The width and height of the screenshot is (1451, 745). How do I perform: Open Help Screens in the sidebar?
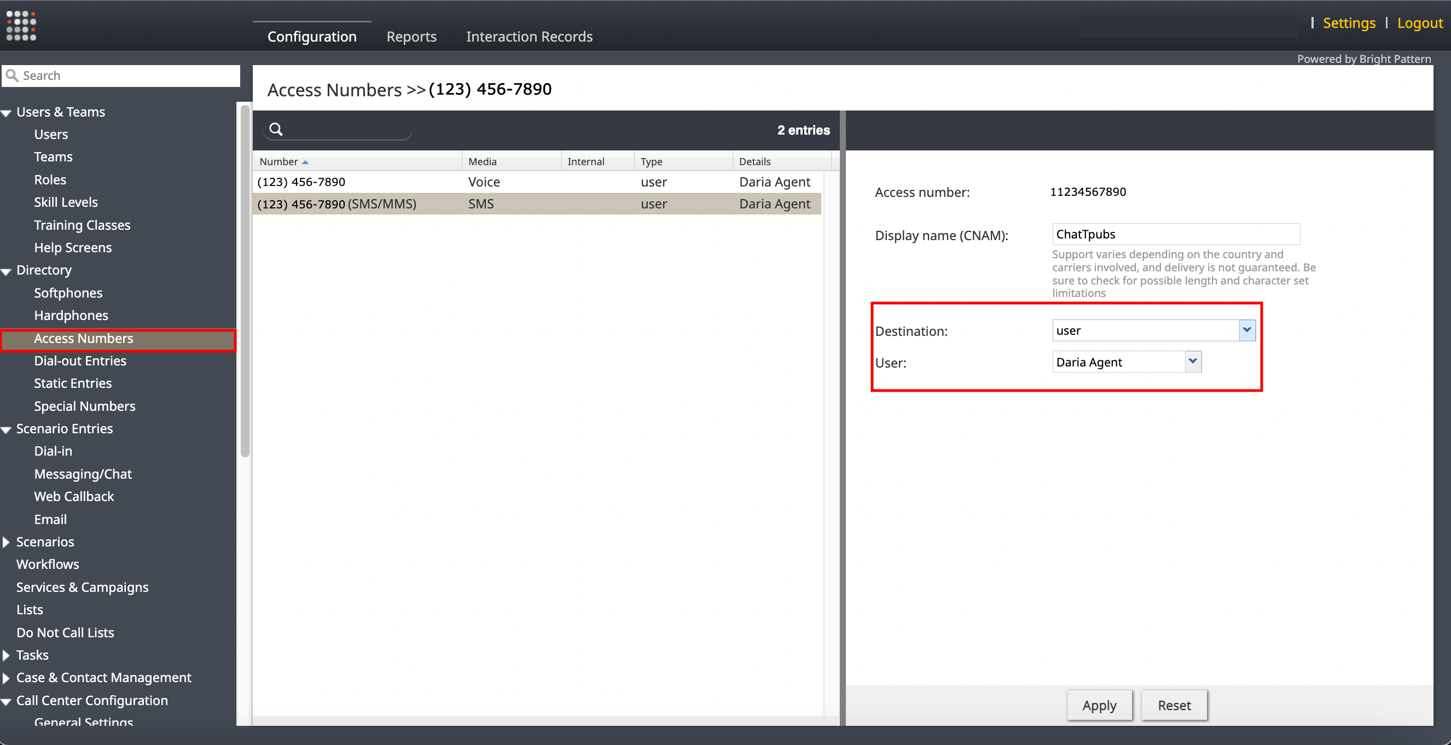(x=73, y=248)
